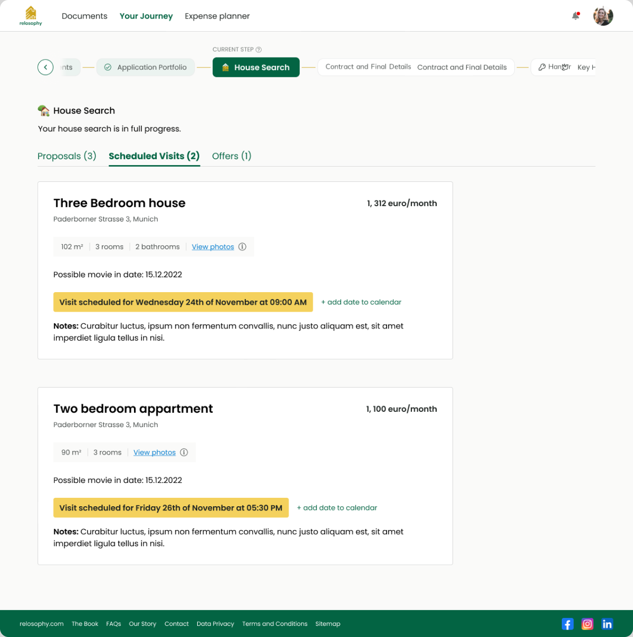The width and height of the screenshot is (633, 637).
Task: Open relosophy.com footer link
Action: point(42,624)
